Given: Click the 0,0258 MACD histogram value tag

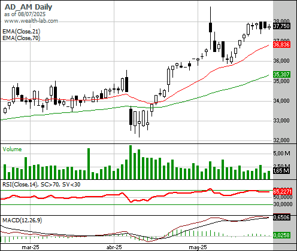Looking at the screenshot, I should (281, 235).
